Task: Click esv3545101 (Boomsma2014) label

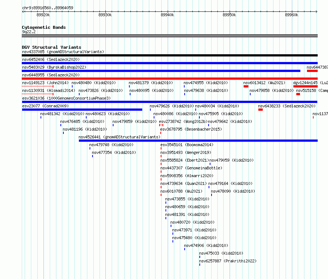Action: click(x=187, y=145)
